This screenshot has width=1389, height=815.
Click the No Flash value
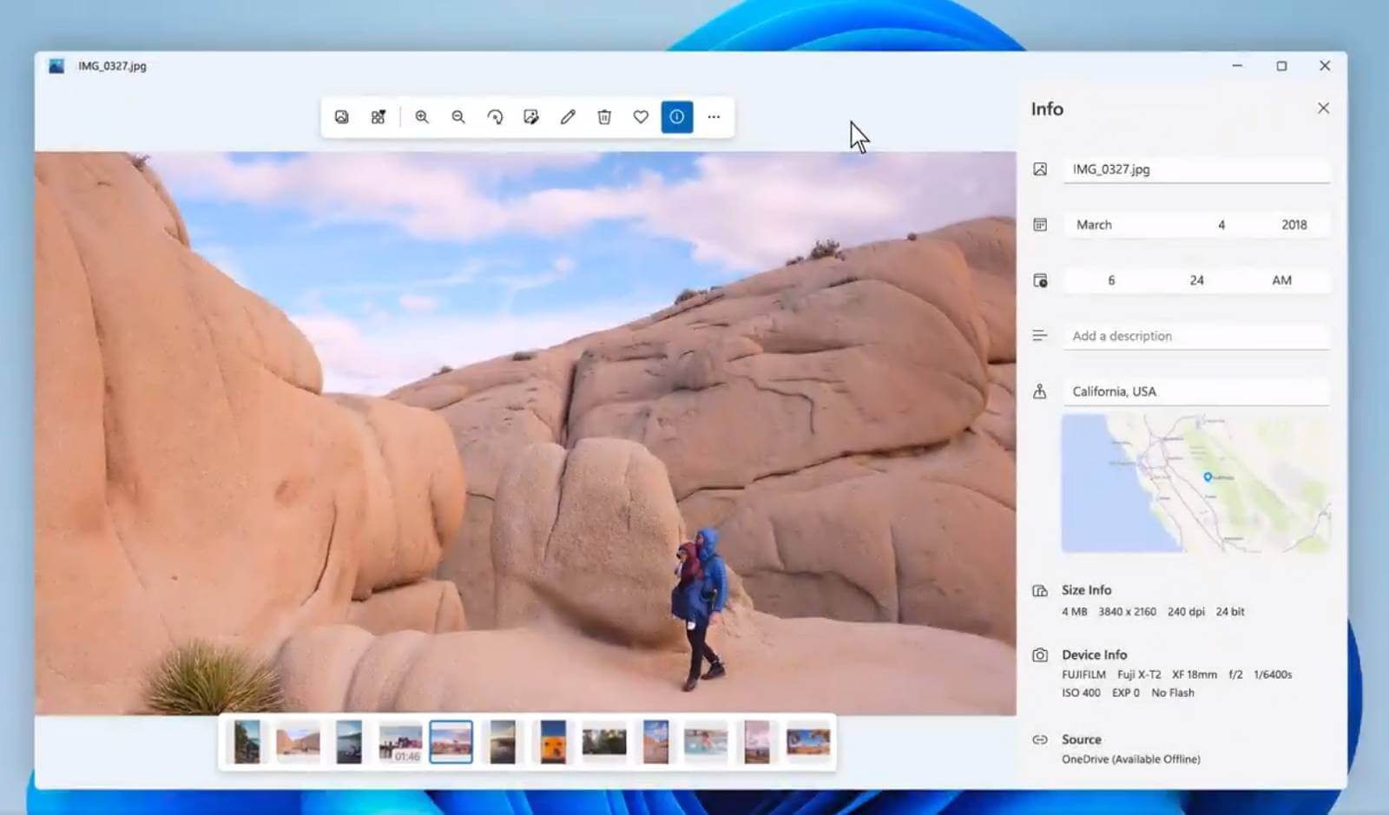pos(1173,693)
